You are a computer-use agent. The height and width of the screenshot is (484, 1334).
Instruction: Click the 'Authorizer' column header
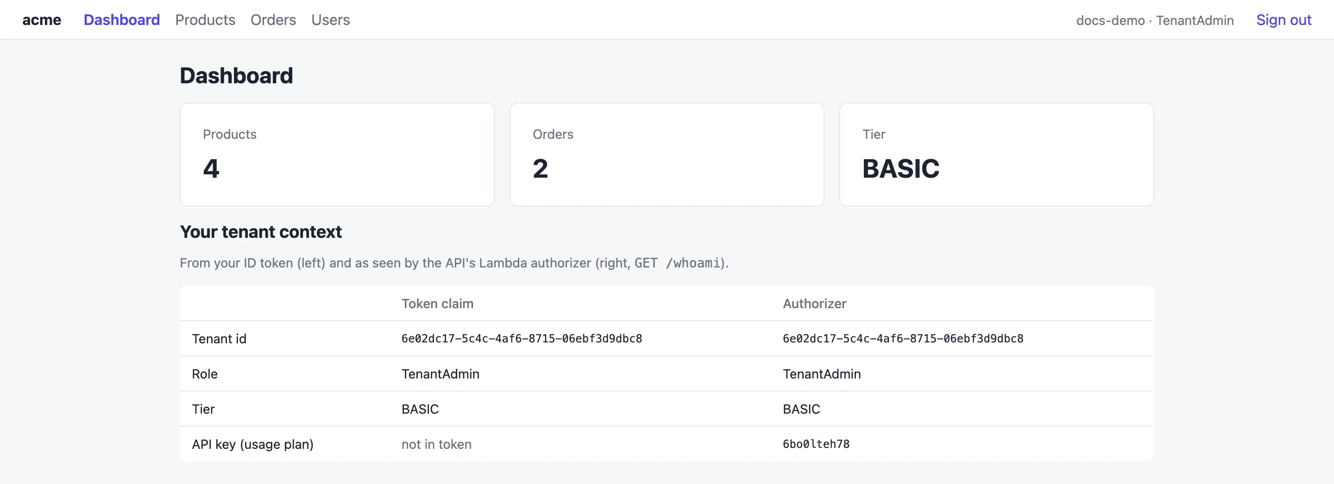814,304
